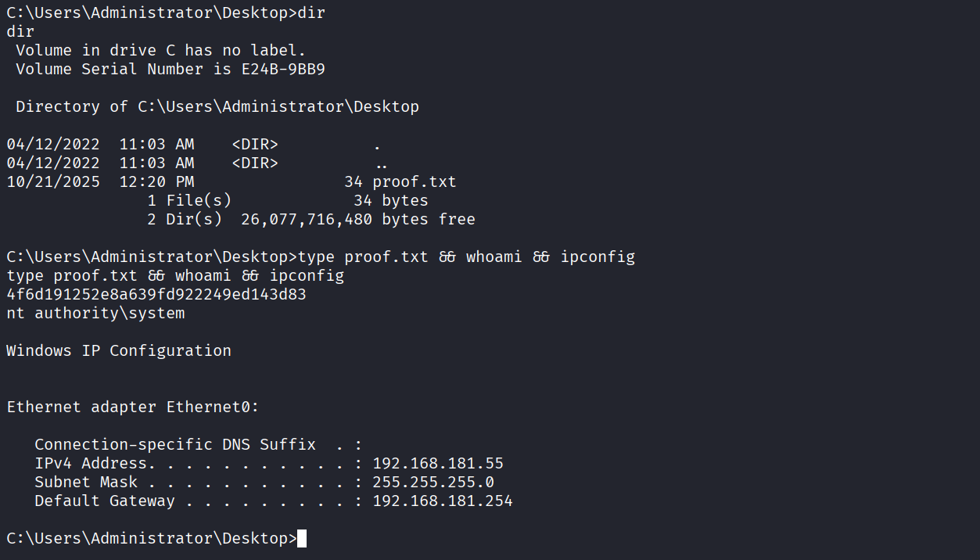Click the subnet mask value 255.255.255.0
Screen dimensions: 980x560
tap(433, 483)
